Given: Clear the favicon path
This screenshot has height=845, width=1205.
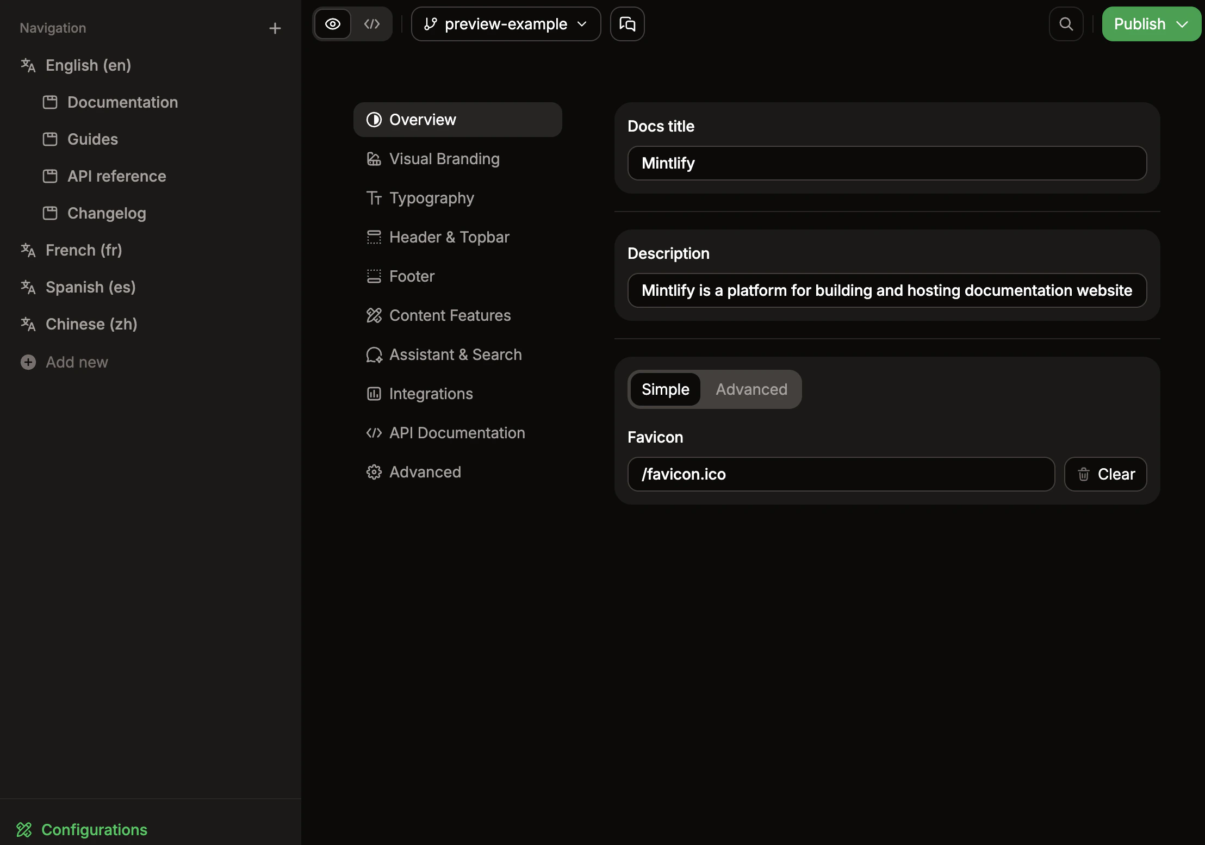Looking at the screenshot, I should point(1105,474).
